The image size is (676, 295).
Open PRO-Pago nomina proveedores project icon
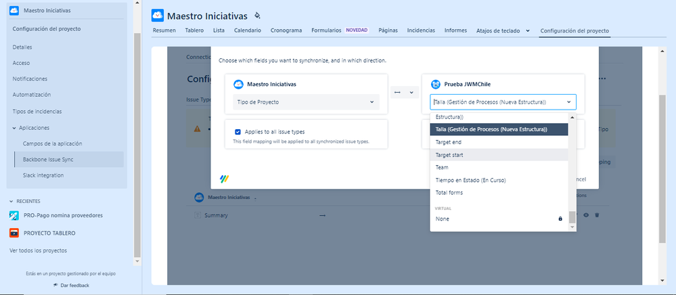(14, 215)
